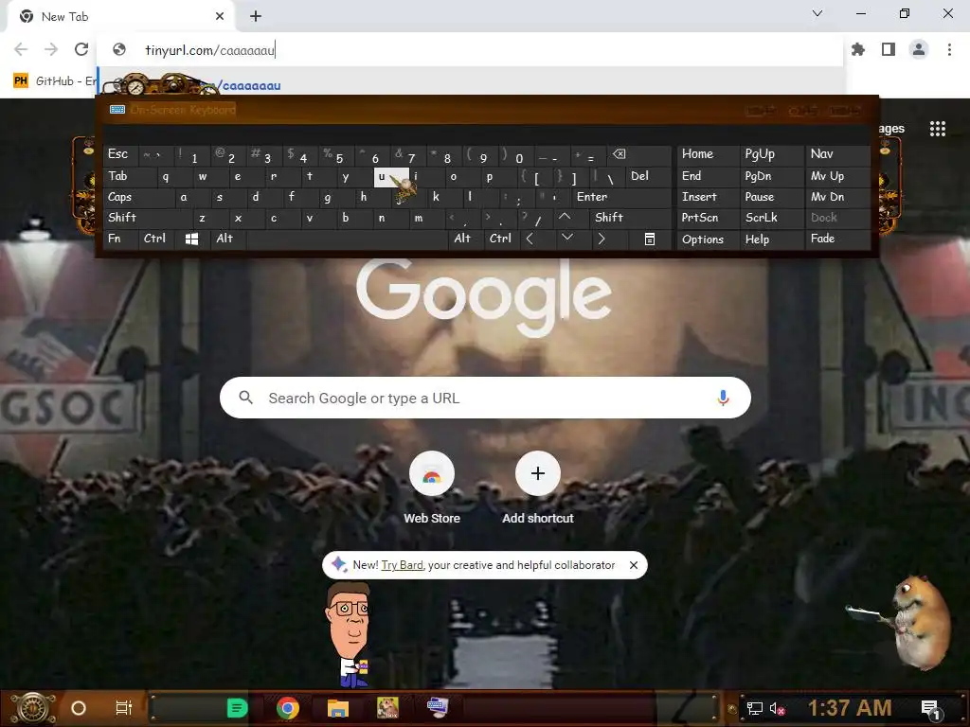Viewport: 970px width, 727px height.
Task: Open the on-screen keyboard taskbar icon
Action: (x=438, y=707)
